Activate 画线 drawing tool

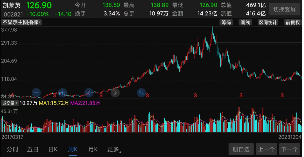[245, 23]
